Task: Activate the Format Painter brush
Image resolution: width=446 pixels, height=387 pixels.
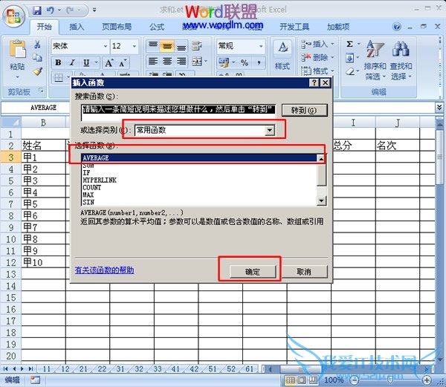Action: 37,71
